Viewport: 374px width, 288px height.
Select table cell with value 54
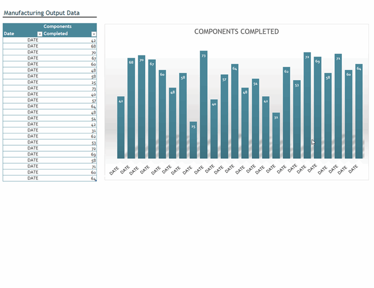(x=70, y=119)
